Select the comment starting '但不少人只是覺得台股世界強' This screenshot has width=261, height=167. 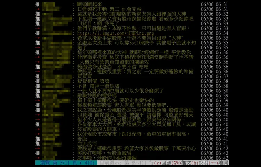pos(132,120)
